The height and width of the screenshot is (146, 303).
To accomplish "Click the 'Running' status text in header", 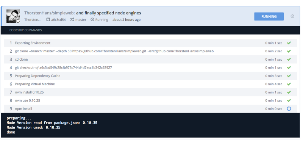I will [x=102, y=20].
